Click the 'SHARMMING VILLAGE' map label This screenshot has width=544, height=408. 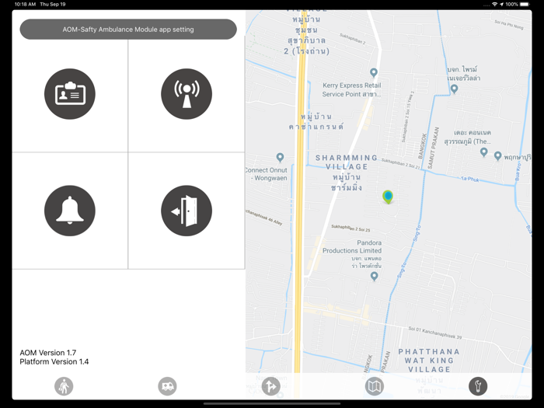347,162
